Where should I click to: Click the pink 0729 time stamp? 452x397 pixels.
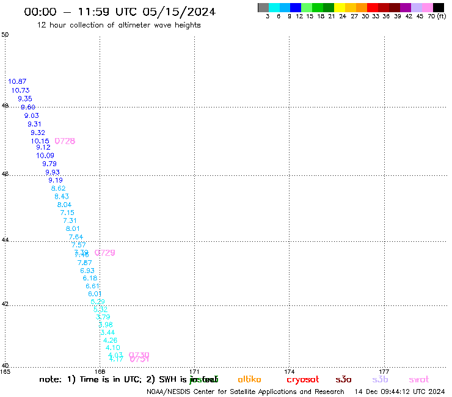[x=105, y=253]
